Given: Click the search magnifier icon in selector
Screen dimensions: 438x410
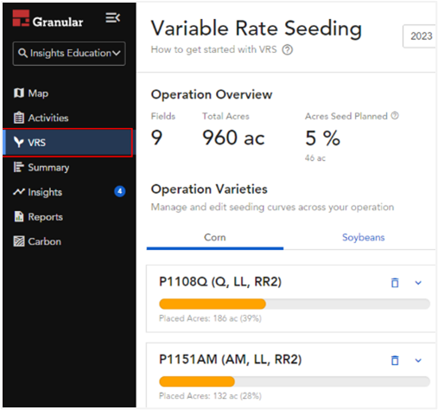Looking at the screenshot, I should [x=22, y=53].
